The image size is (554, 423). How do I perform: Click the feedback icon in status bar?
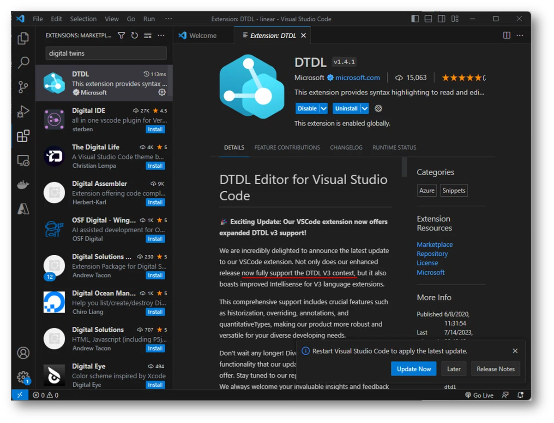(506, 395)
